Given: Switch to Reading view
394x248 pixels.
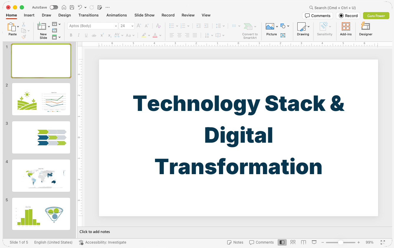Looking at the screenshot, I should (x=304, y=242).
